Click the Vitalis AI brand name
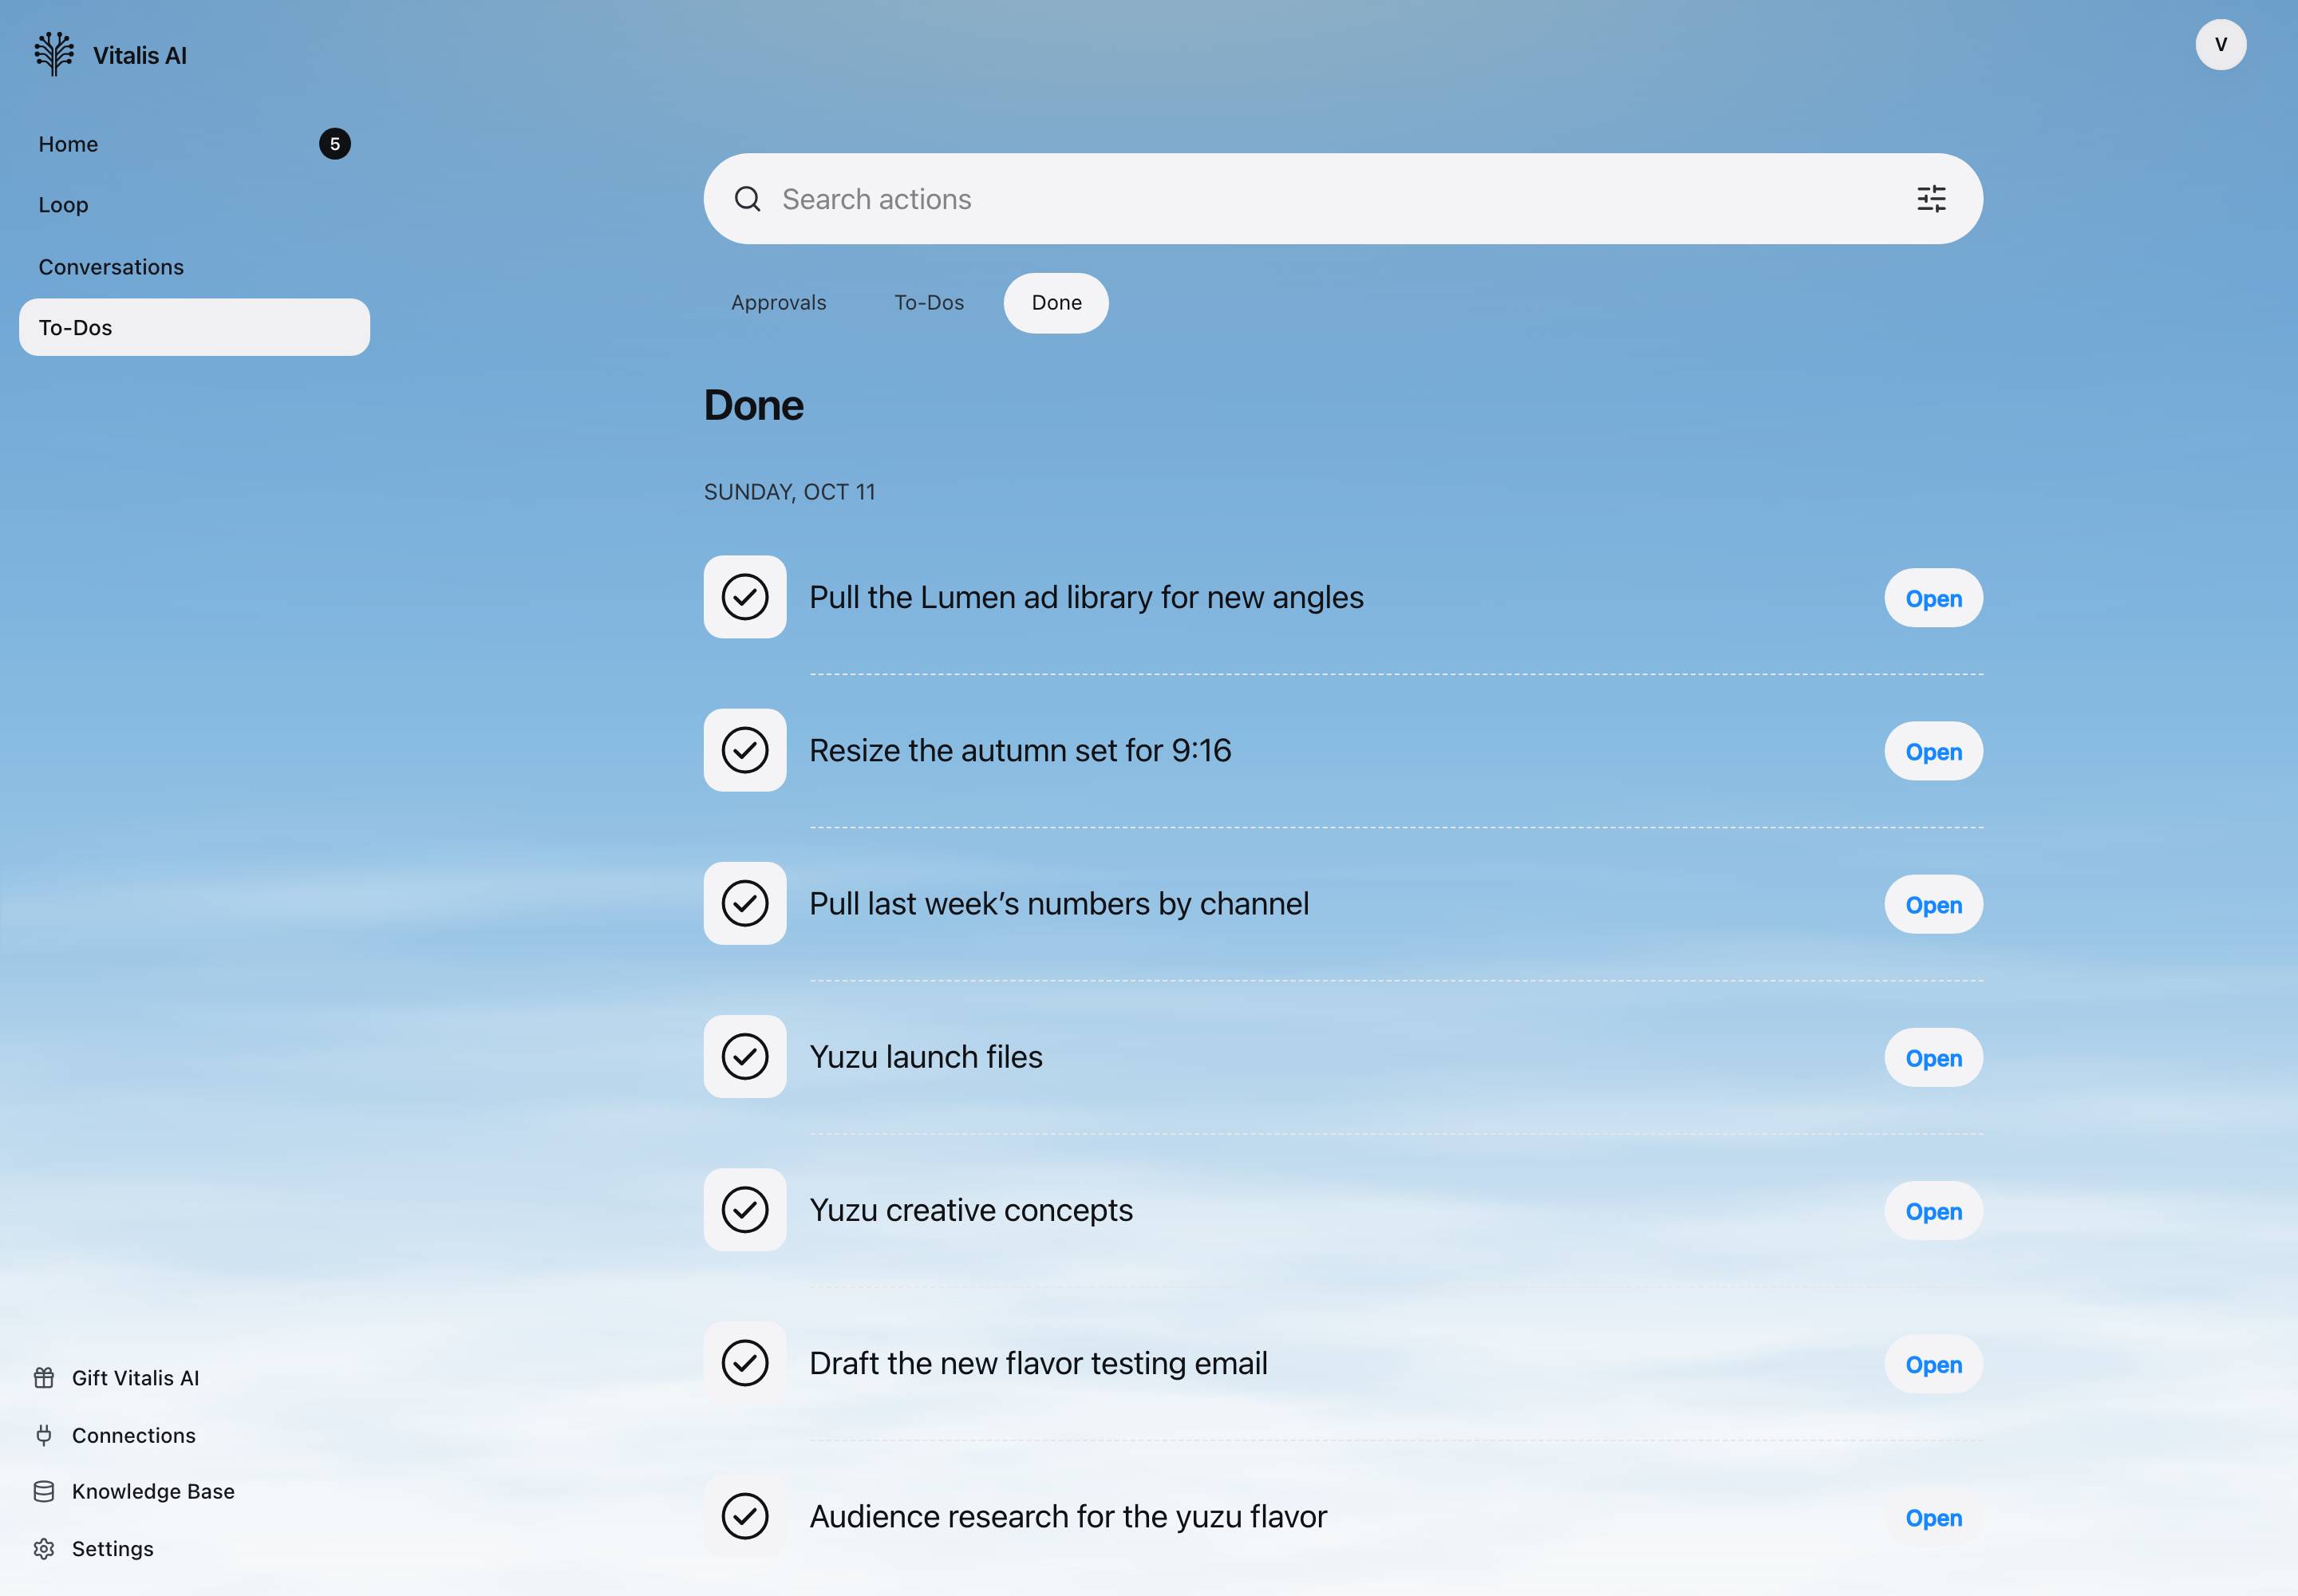 click(140, 55)
